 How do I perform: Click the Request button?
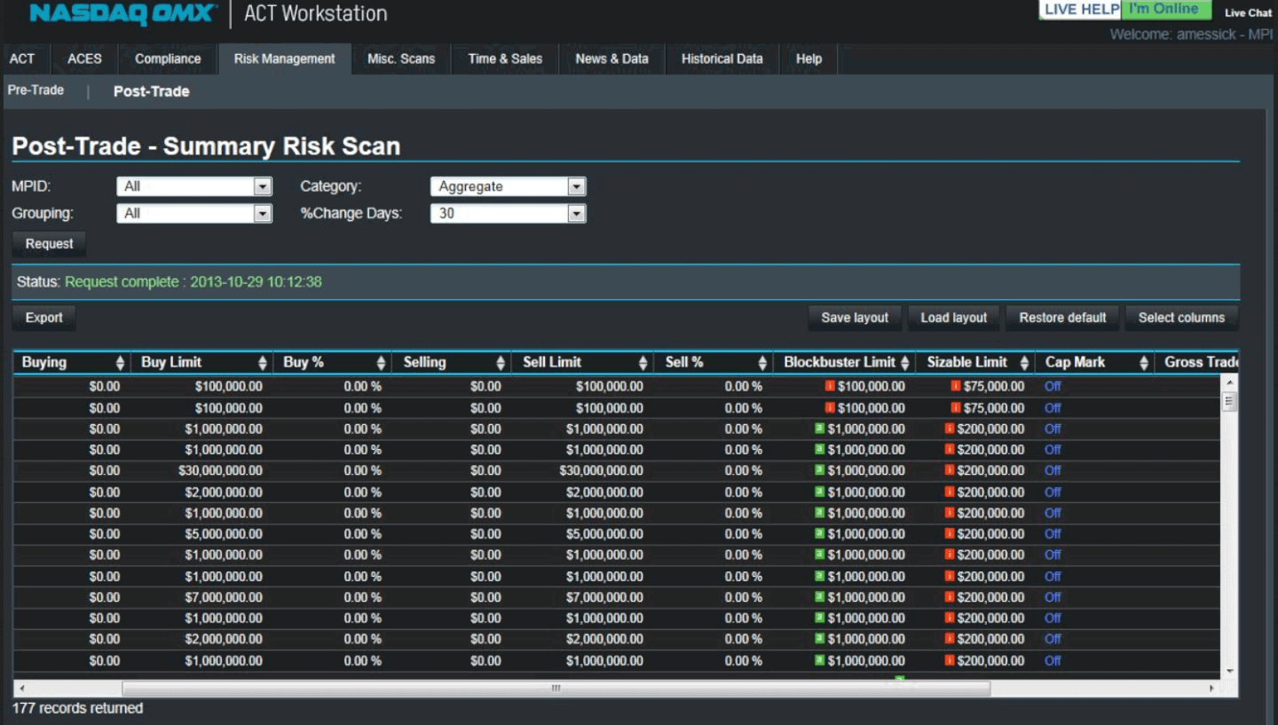pos(50,244)
